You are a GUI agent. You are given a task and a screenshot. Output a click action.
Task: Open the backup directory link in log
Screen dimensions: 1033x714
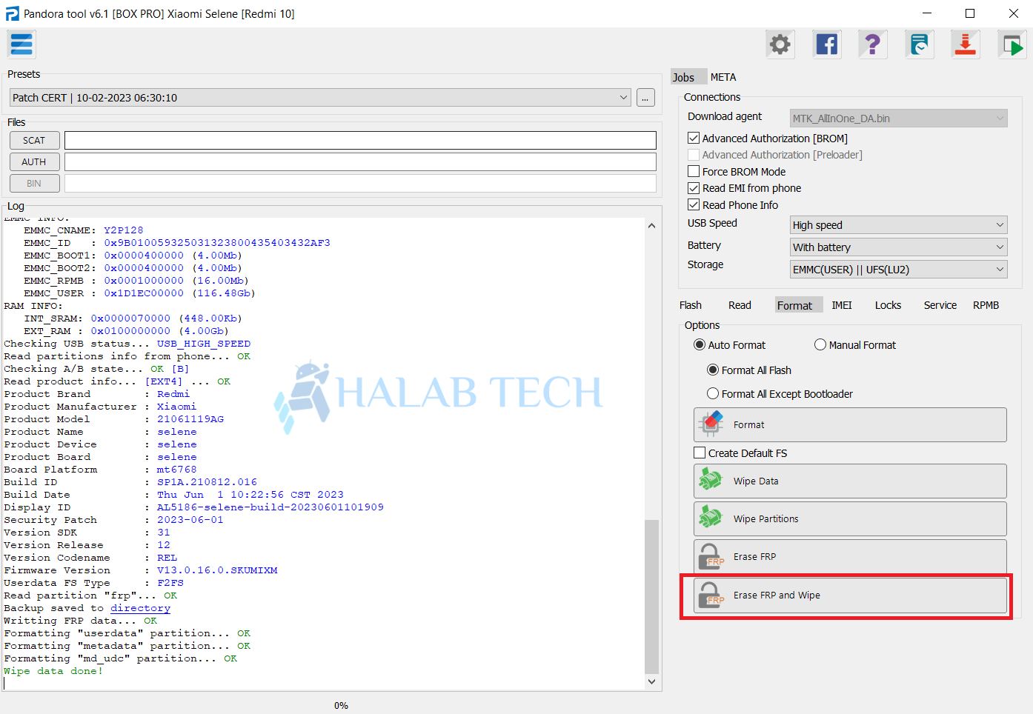pyautogui.click(x=140, y=608)
